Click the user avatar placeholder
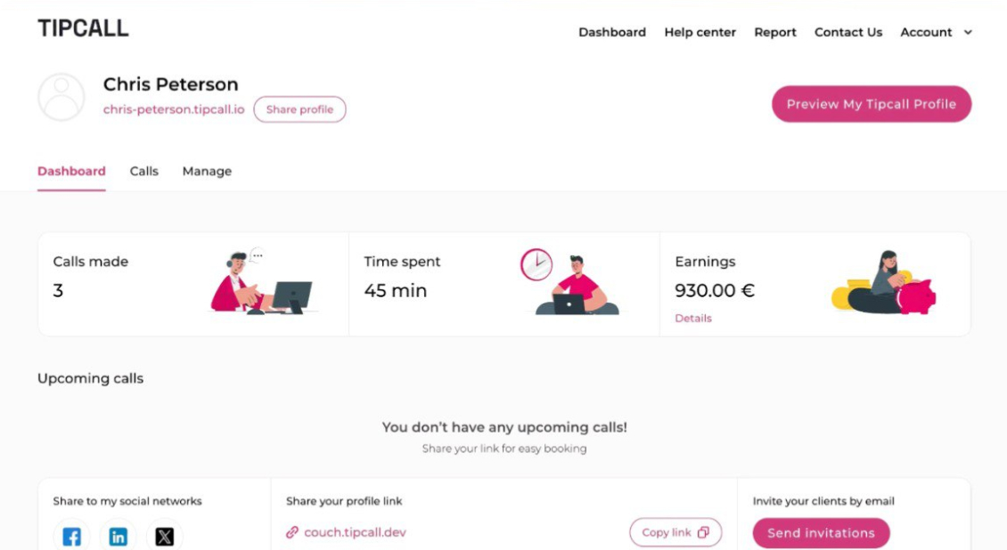 [61, 97]
